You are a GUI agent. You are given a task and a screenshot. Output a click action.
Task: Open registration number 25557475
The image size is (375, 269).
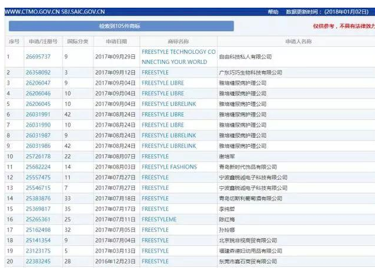click(38, 177)
